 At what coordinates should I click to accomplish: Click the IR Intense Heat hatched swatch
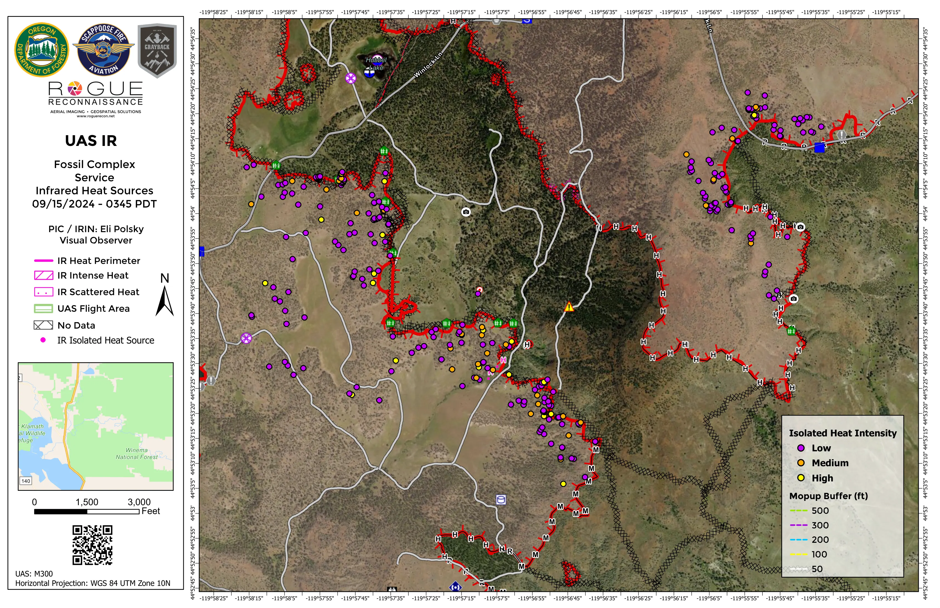[43, 276]
